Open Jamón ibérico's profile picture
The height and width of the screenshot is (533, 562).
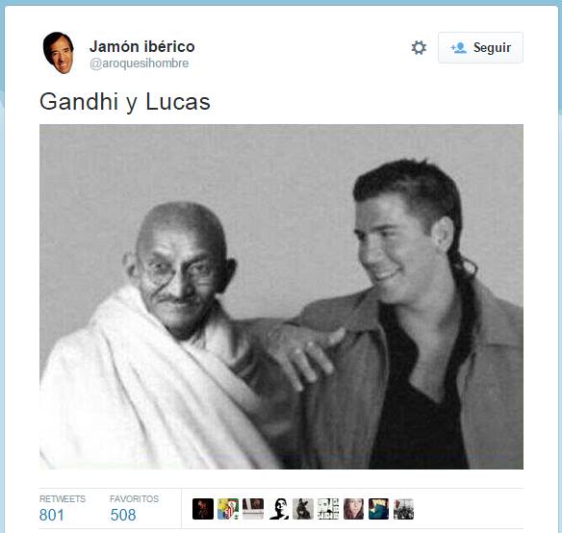(59, 53)
